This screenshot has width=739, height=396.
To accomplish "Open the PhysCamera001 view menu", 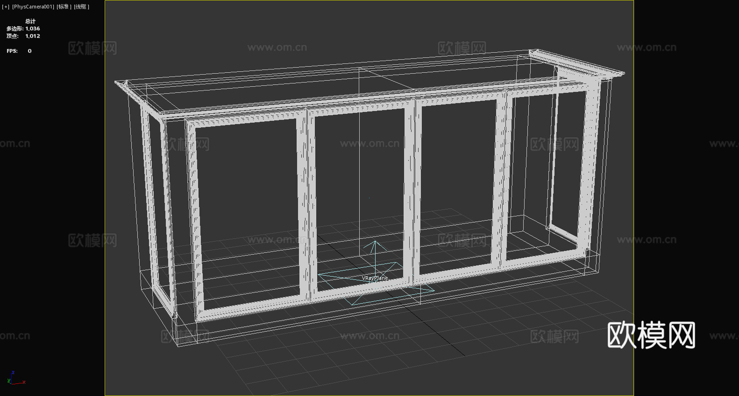I will point(33,7).
